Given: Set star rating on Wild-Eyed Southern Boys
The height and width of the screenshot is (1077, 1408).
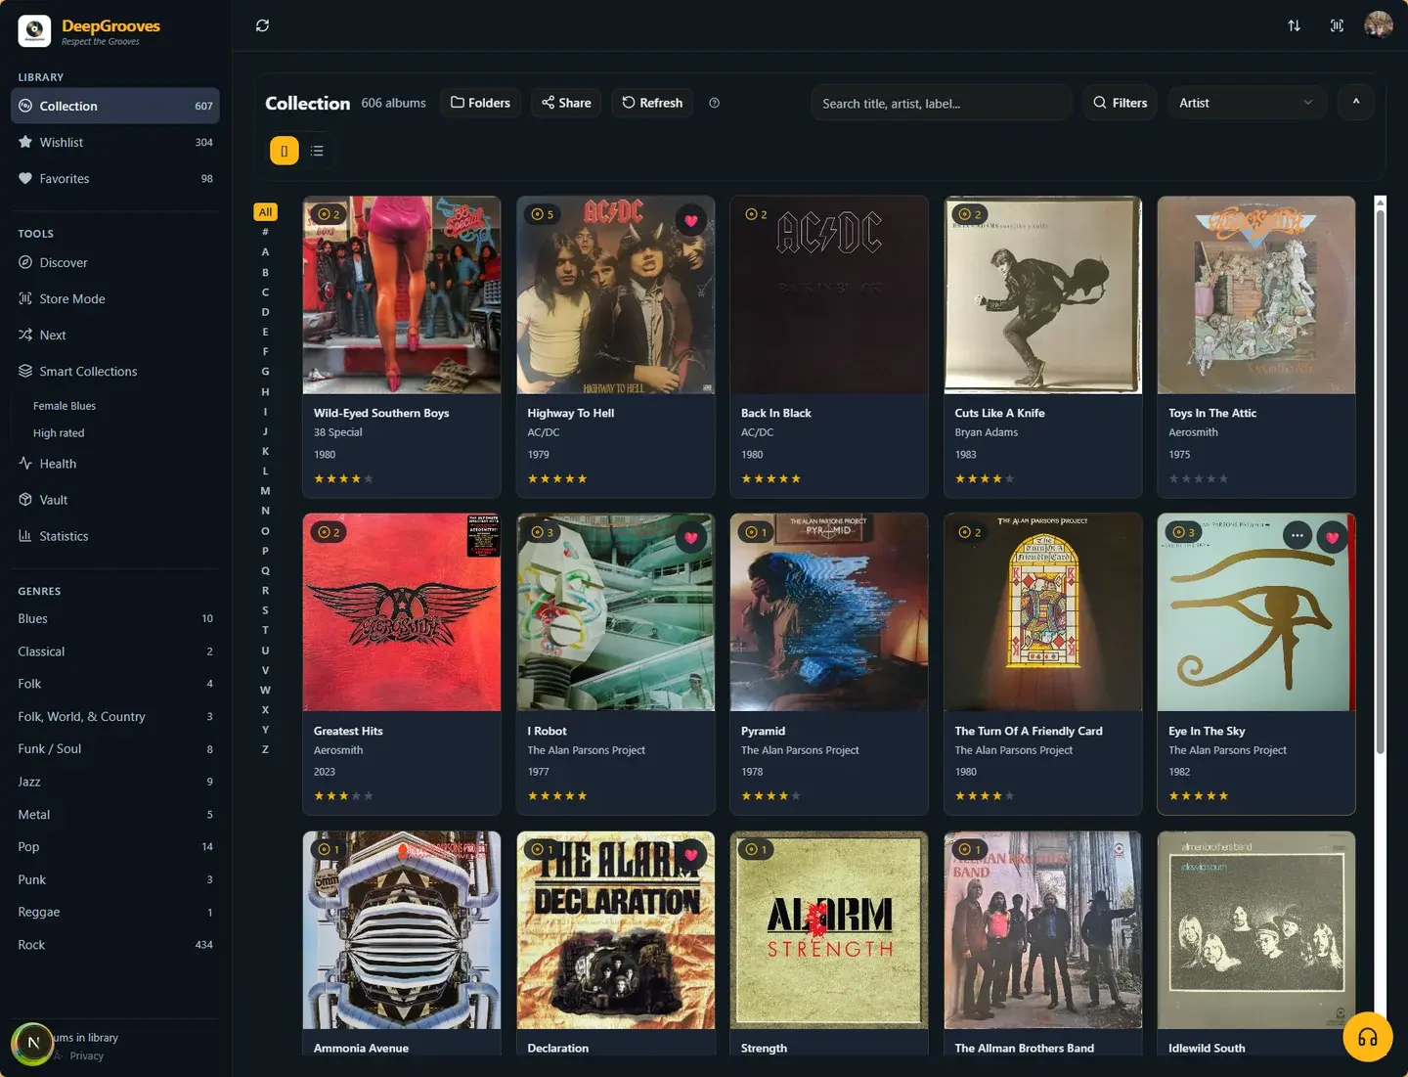Looking at the screenshot, I should [x=343, y=478].
